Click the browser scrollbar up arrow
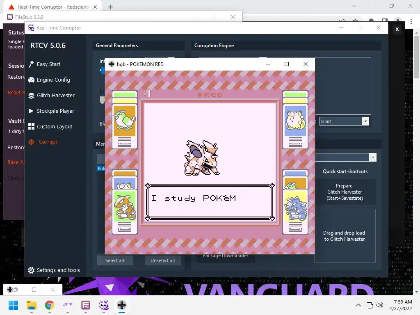 tap(416, 33)
